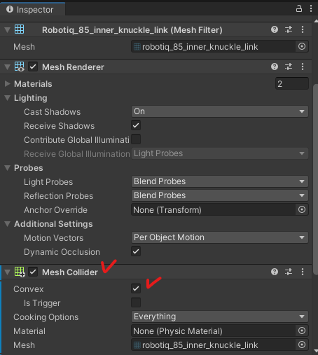Click the Mesh Renderer component icon
Screen dimensions: 318x355
pos(19,67)
